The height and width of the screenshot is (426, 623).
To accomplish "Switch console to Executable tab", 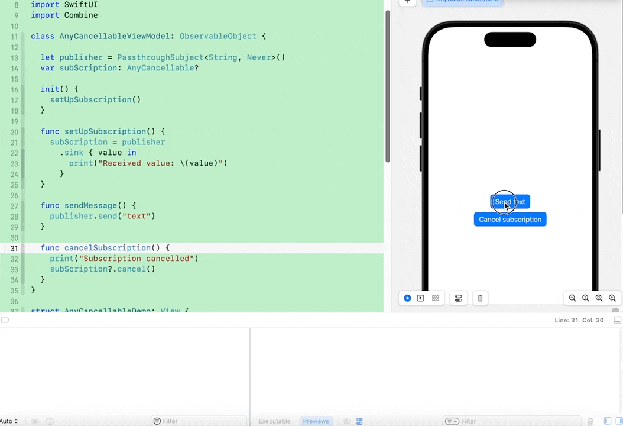I will click(274, 421).
